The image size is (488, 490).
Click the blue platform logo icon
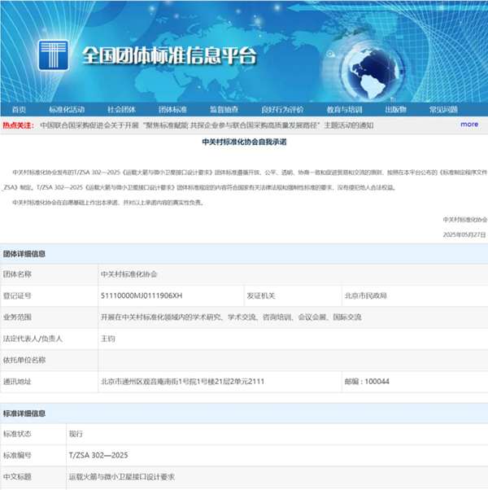point(54,55)
